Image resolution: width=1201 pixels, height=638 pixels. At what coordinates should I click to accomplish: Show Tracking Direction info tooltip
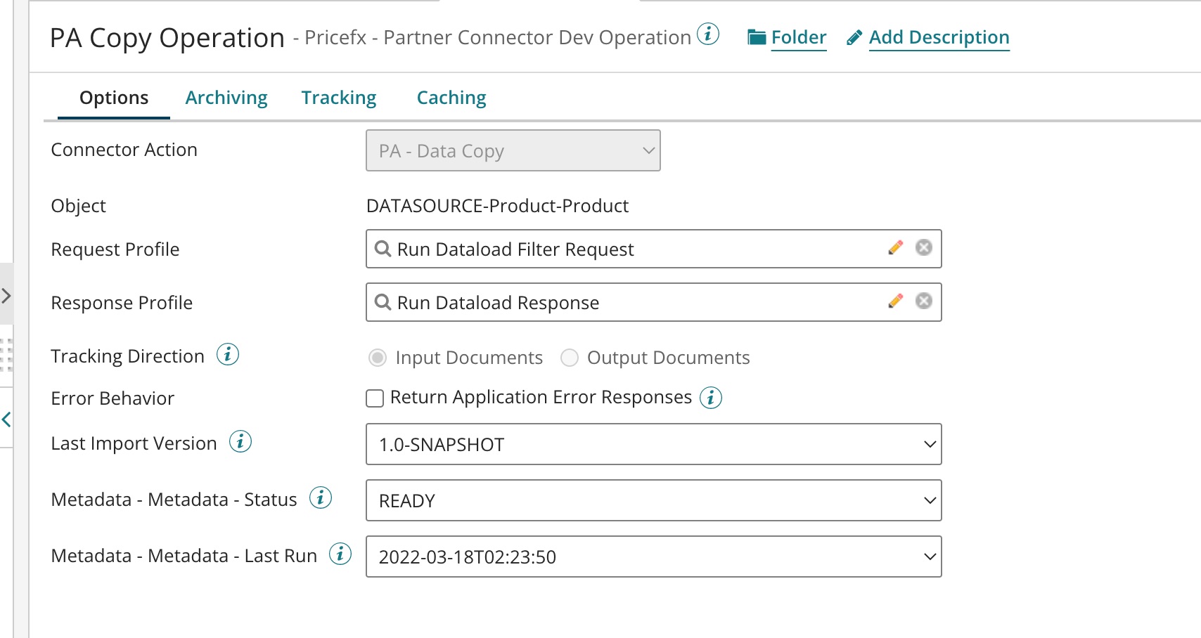[228, 355]
